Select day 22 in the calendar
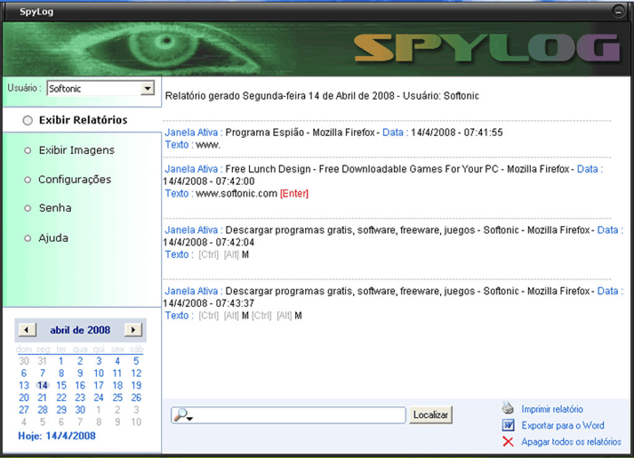Image resolution: width=634 pixels, height=458 pixels. (61, 397)
